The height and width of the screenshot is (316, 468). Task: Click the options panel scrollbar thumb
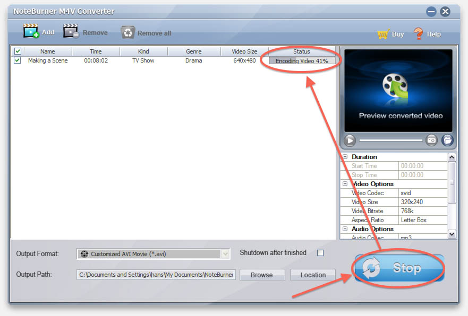tap(452, 182)
